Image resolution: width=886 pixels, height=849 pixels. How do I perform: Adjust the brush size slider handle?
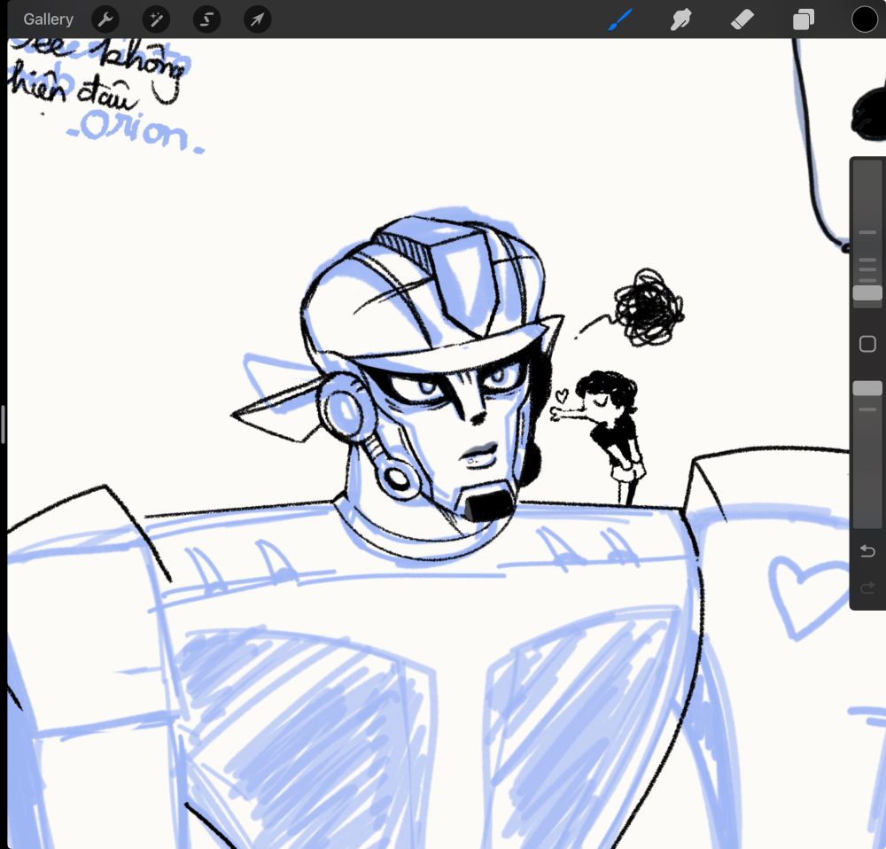pyautogui.click(x=867, y=292)
